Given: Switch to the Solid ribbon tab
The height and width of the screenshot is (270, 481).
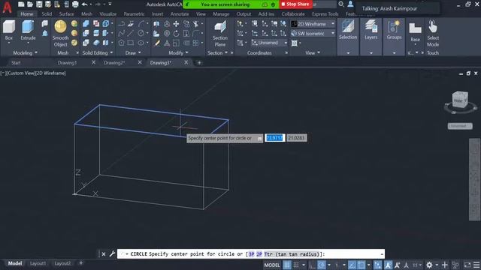Looking at the screenshot, I should coord(47,14).
